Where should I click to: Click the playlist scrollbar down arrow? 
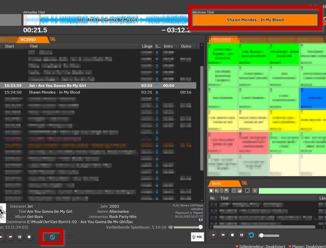pos(202,200)
